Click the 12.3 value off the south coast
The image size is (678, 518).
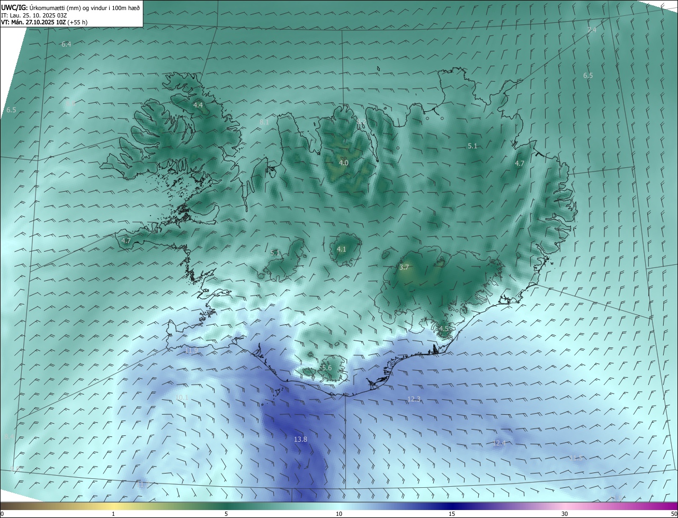pos(414,399)
